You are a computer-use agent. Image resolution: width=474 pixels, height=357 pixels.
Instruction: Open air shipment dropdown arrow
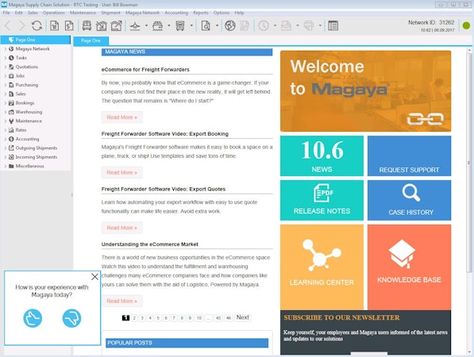pos(146,25)
